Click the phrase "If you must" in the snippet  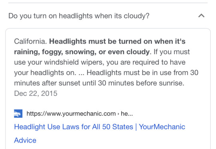(x=172, y=52)
